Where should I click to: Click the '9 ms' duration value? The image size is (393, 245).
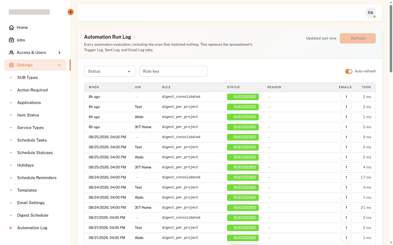click(x=367, y=137)
